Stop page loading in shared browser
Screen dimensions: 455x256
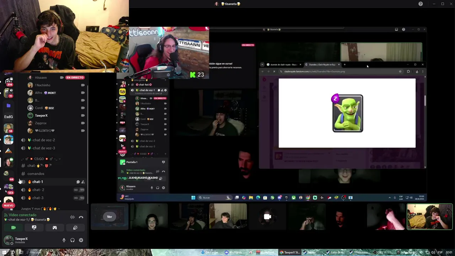coord(274,71)
